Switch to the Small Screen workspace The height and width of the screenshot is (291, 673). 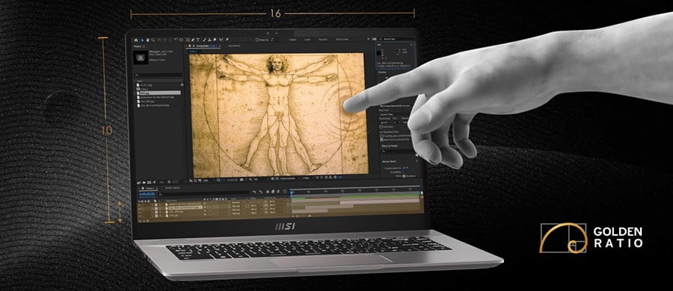(x=342, y=40)
